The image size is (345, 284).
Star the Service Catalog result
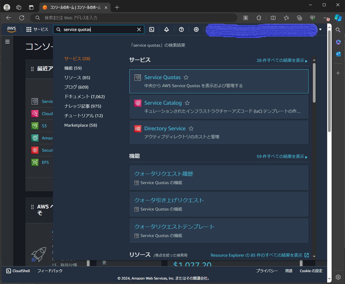(187, 103)
